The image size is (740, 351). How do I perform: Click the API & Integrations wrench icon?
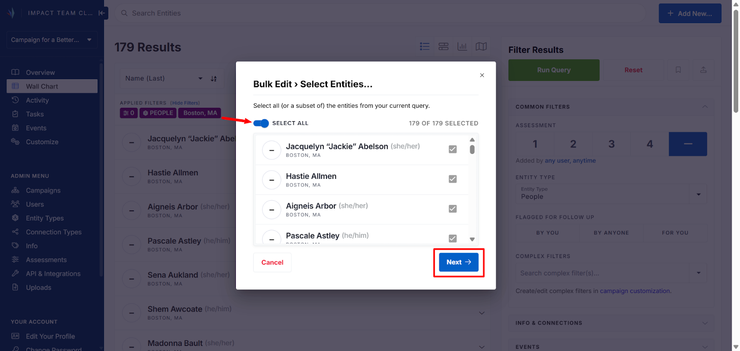pyautogui.click(x=15, y=273)
